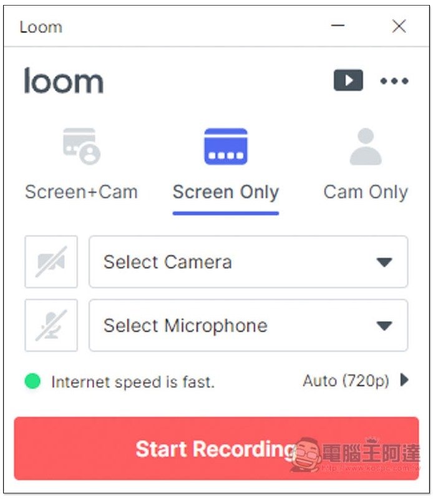The height and width of the screenshot is (499, 433).
Task: Click the Screen+Cam mode icon
Action: click(x=82, y=146)
